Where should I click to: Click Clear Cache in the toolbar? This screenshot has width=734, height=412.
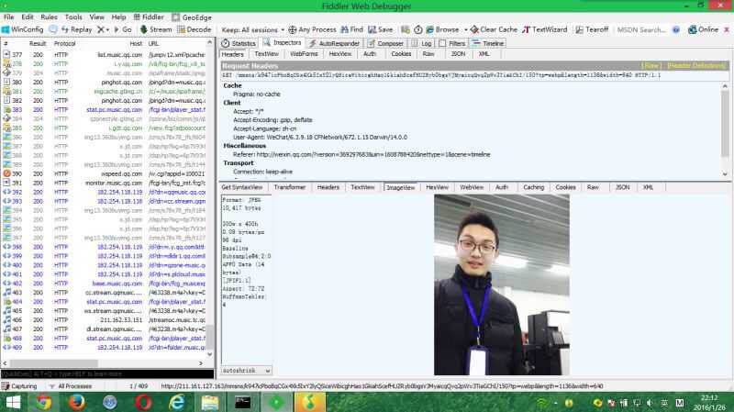point(494,29)
